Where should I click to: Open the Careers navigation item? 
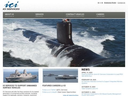(x=110, y=15)
